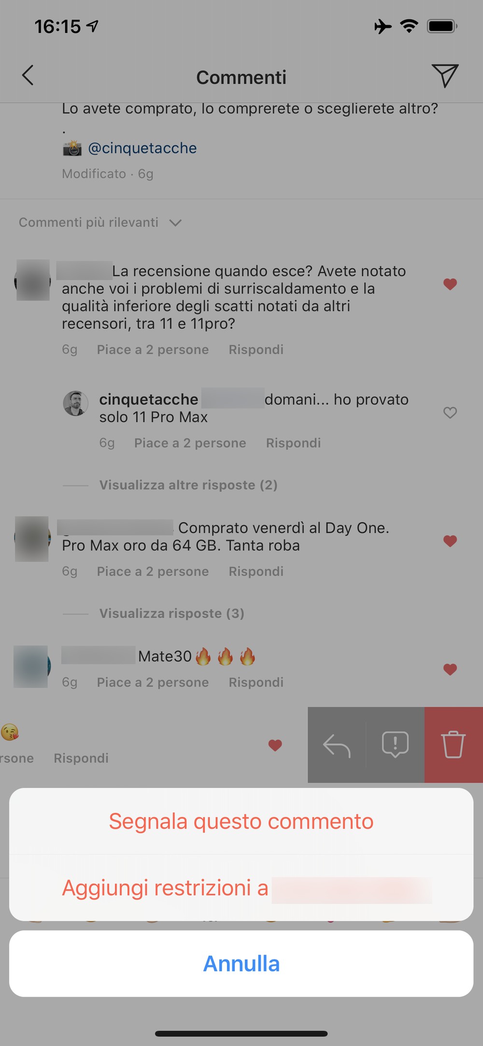Unlike the comment about surriscaldamento

pos(450,284)
